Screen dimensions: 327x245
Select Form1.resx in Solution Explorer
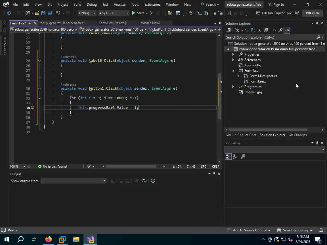[257, 81]
